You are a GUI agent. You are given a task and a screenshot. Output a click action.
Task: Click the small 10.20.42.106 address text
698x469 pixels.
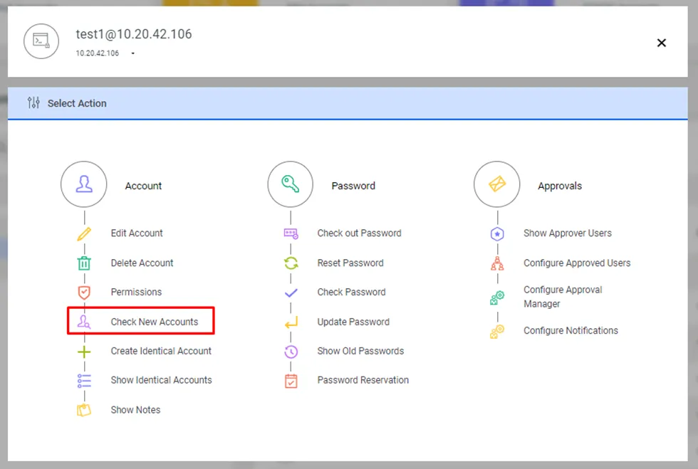97,53
